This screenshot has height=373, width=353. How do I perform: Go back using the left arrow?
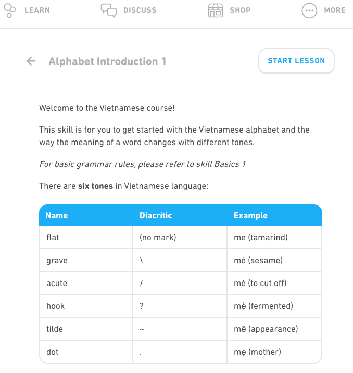click(31, 61)
